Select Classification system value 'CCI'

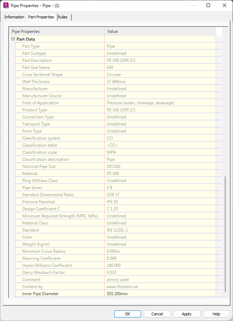pyautogui.click(x=110, y=138)
